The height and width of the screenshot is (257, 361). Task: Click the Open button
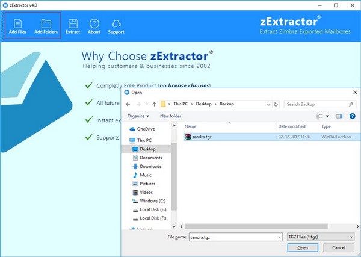(303, 248)
